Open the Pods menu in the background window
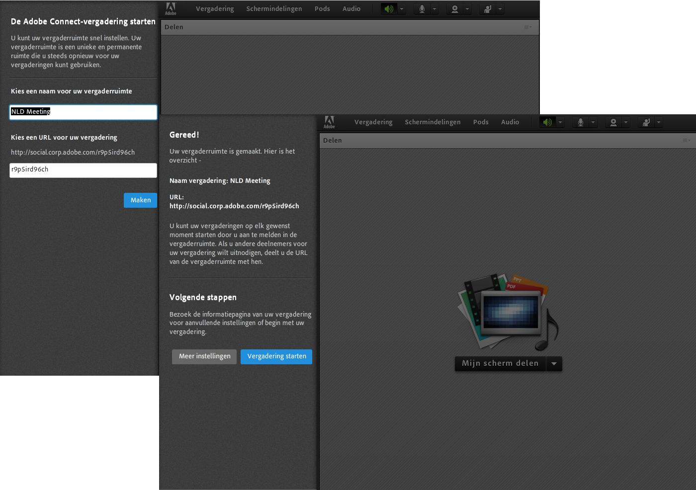 tap(322, 9)
